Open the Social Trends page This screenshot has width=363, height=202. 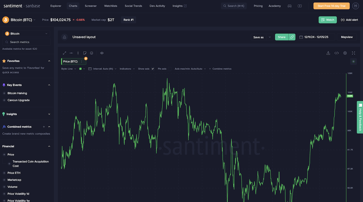point(133,6)
